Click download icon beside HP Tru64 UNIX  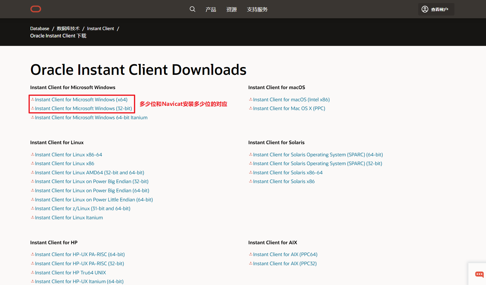33,272
